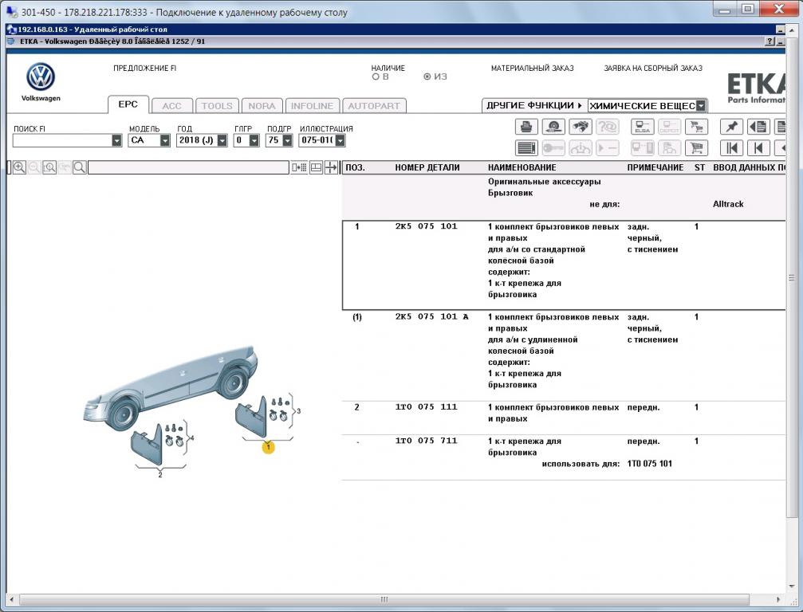Switch to the EPC tab

[128, 104]
